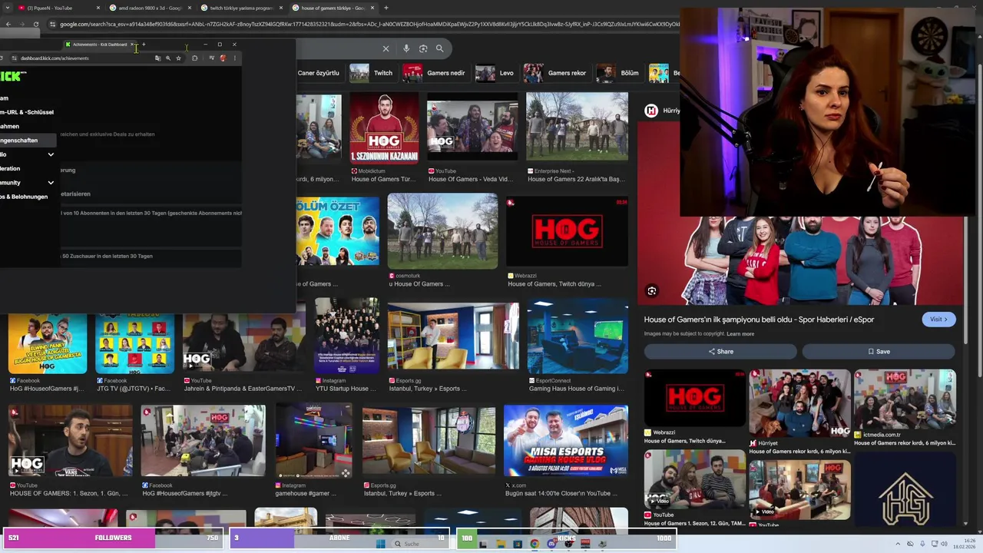Open the Bölüm Özet thumbnail
This screenshot has height=553, width=983.
point(338,230)
